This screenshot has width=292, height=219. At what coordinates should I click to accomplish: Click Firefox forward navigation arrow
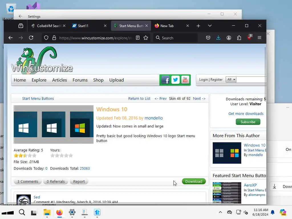point(21,38)
